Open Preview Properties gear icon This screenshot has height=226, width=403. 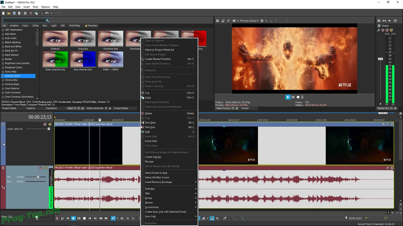217,21
